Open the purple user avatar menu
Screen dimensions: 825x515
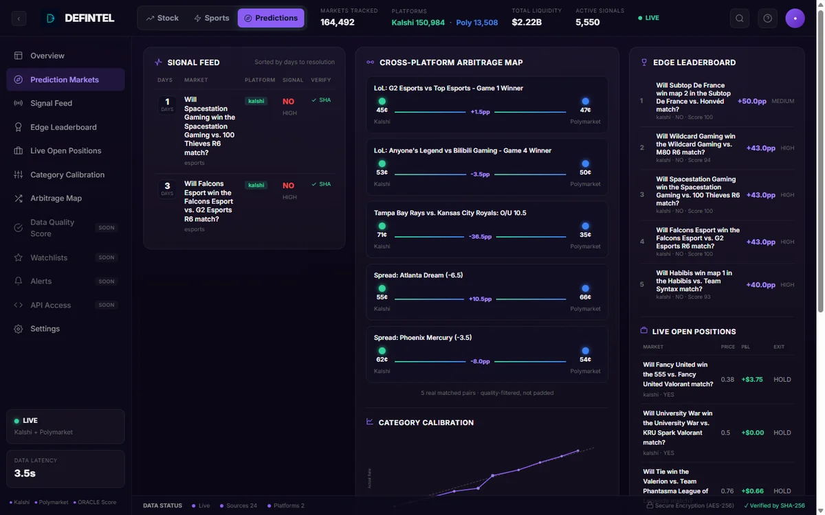click(x=795, y=19)
